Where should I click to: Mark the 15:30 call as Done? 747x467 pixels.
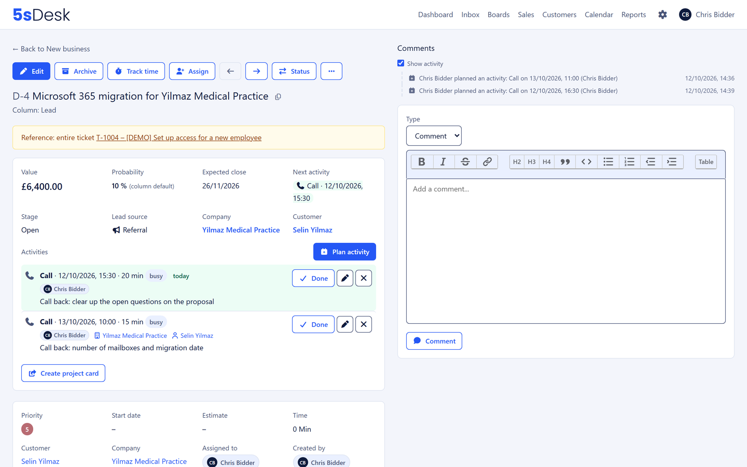tap(313, 278)
